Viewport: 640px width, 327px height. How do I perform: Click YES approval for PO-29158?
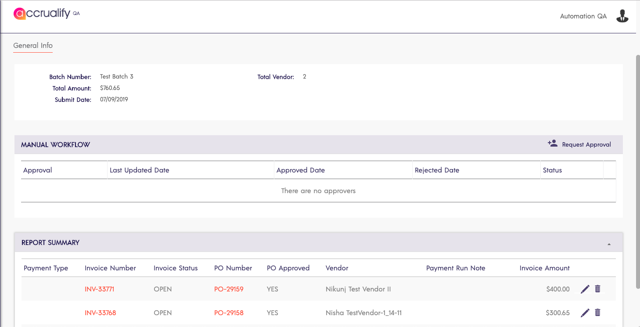coord(273,313)
